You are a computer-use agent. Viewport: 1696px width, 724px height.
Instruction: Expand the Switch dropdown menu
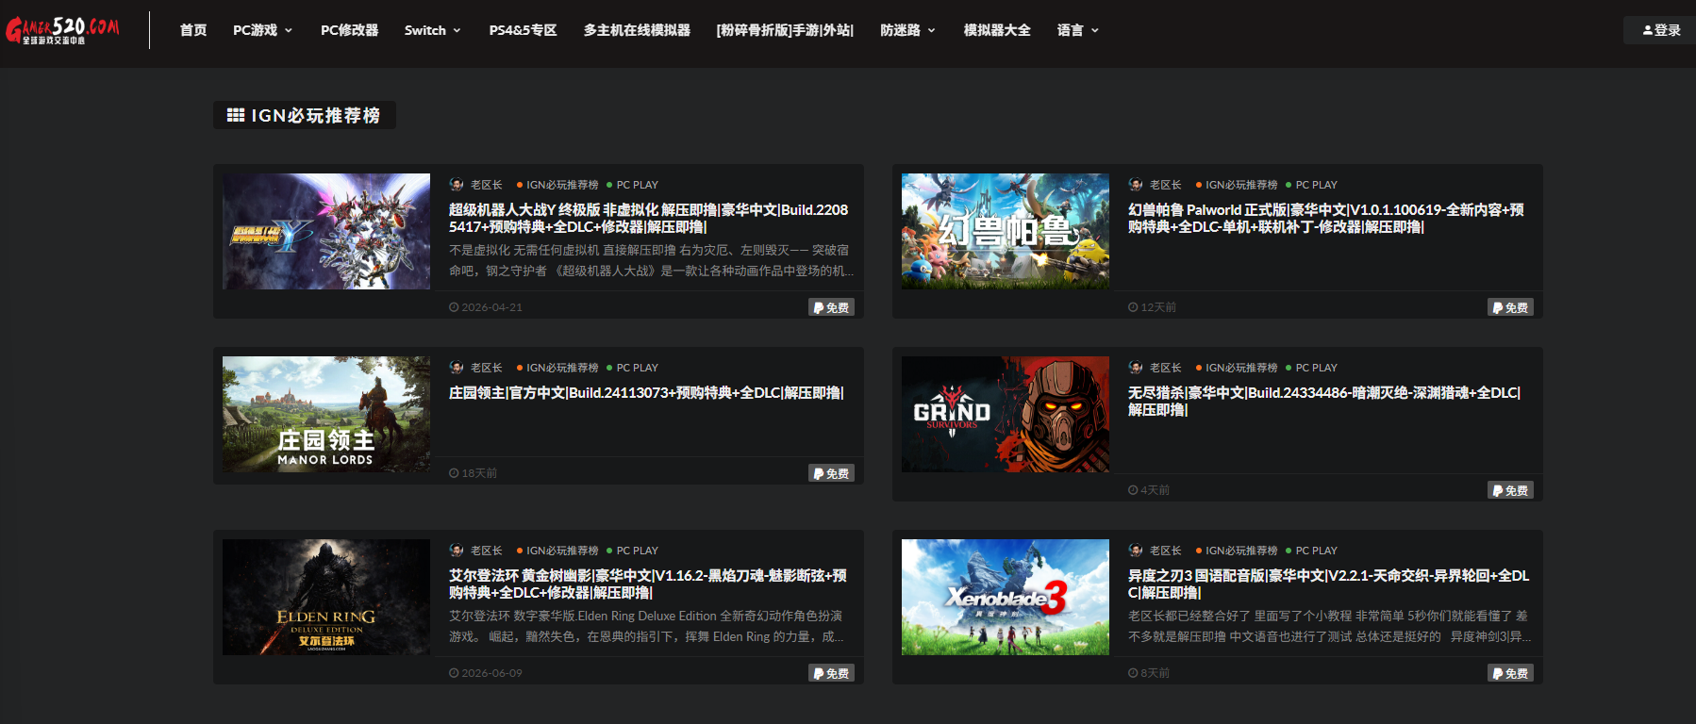coord(433,30)
